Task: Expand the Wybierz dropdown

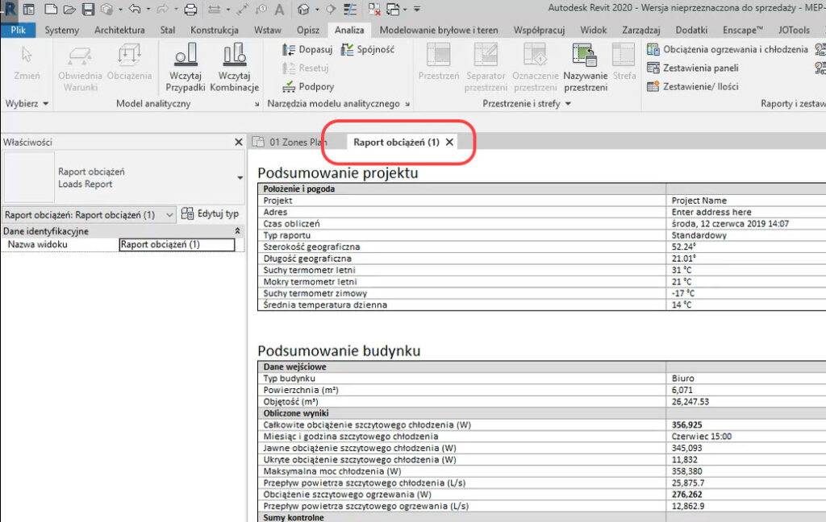Action: point(27,104)
